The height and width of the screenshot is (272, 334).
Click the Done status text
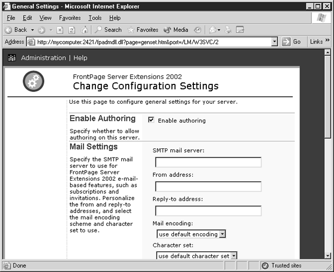[19, 266]
